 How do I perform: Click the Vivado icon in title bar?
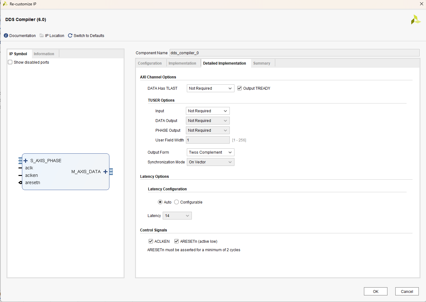[x=5, y=4]
